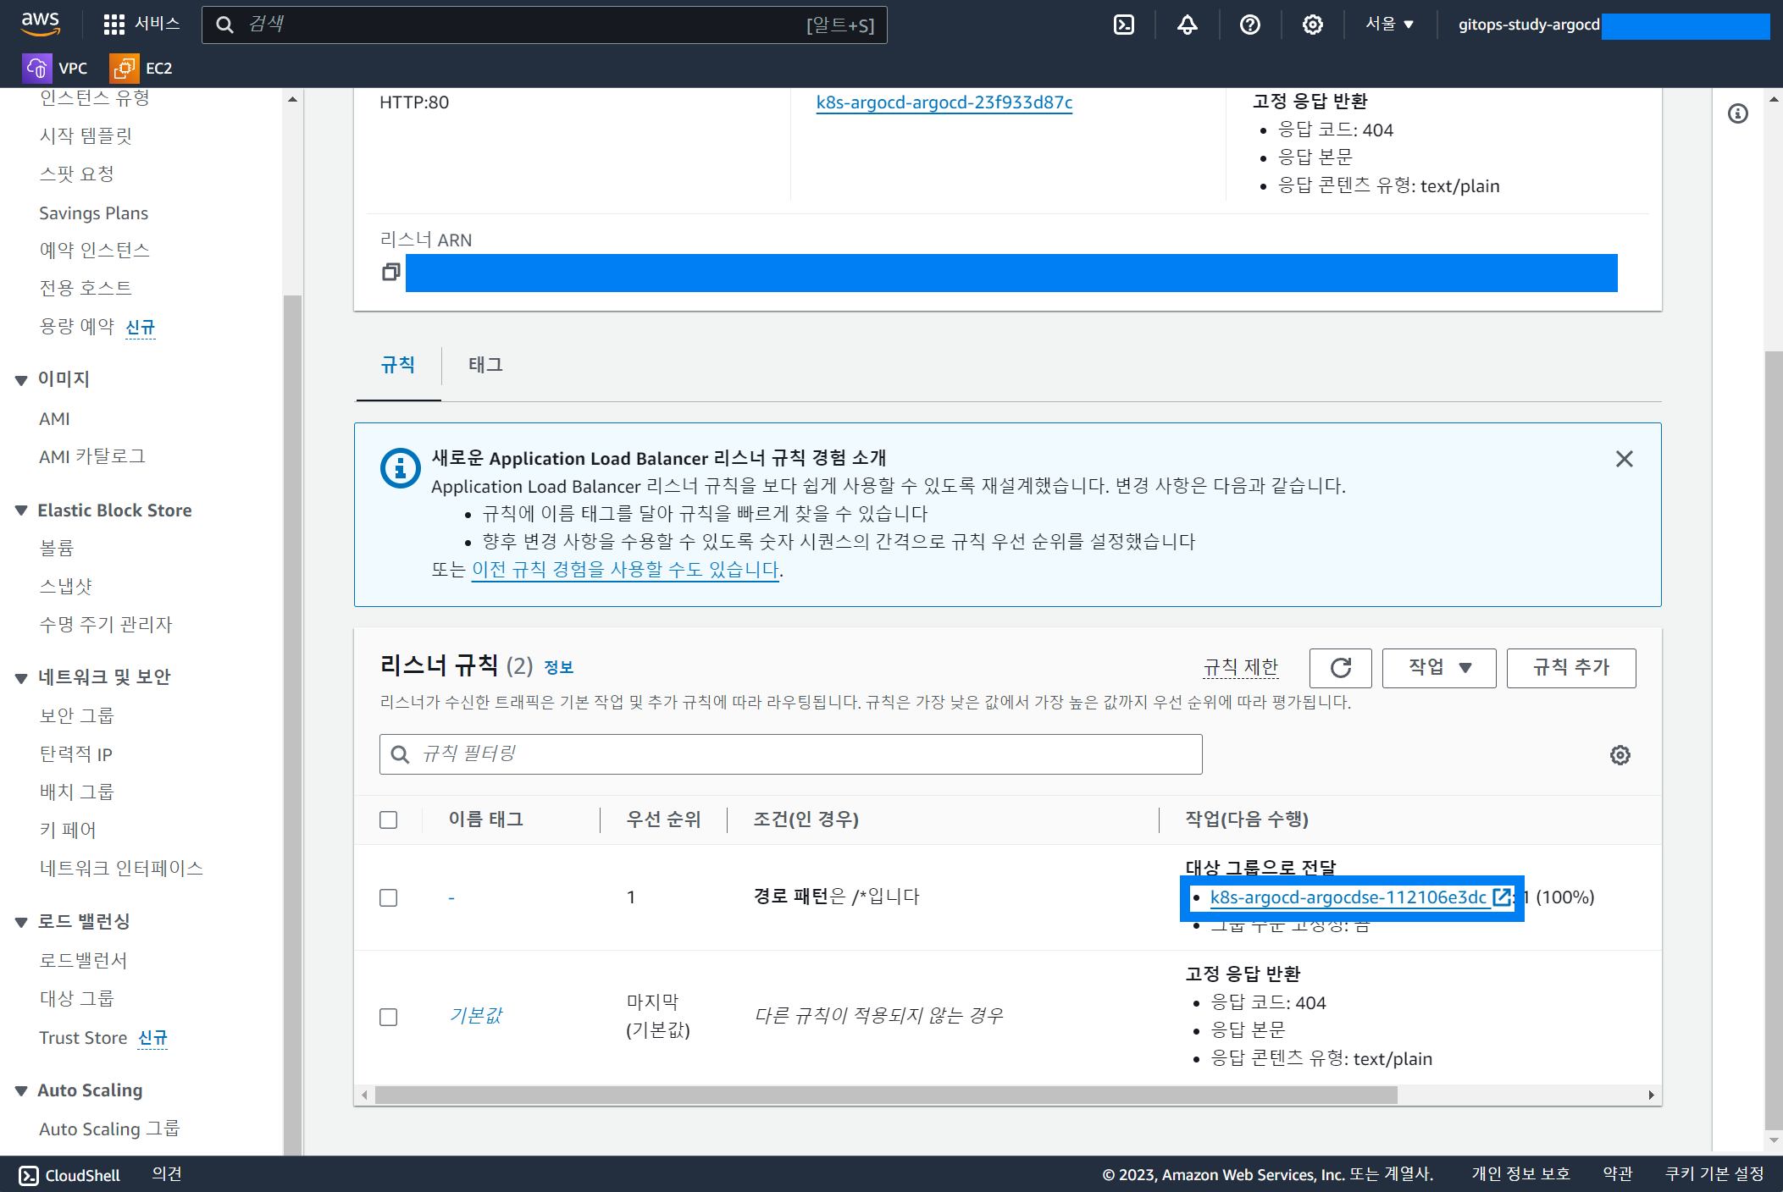Image resolution: width=1783 pixels, height=1192 pixels.
Task: Open the k8s-argocd-argocdse-112106e3dc target group link
Action: click(x=1348, y=897)
